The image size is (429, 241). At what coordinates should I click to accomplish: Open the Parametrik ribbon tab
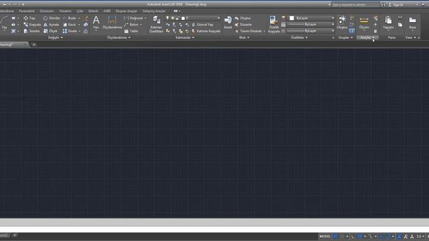click(x=27, y=11)
